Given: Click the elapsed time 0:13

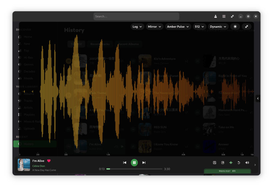Looking at the screenshot, I should point(102,169).
